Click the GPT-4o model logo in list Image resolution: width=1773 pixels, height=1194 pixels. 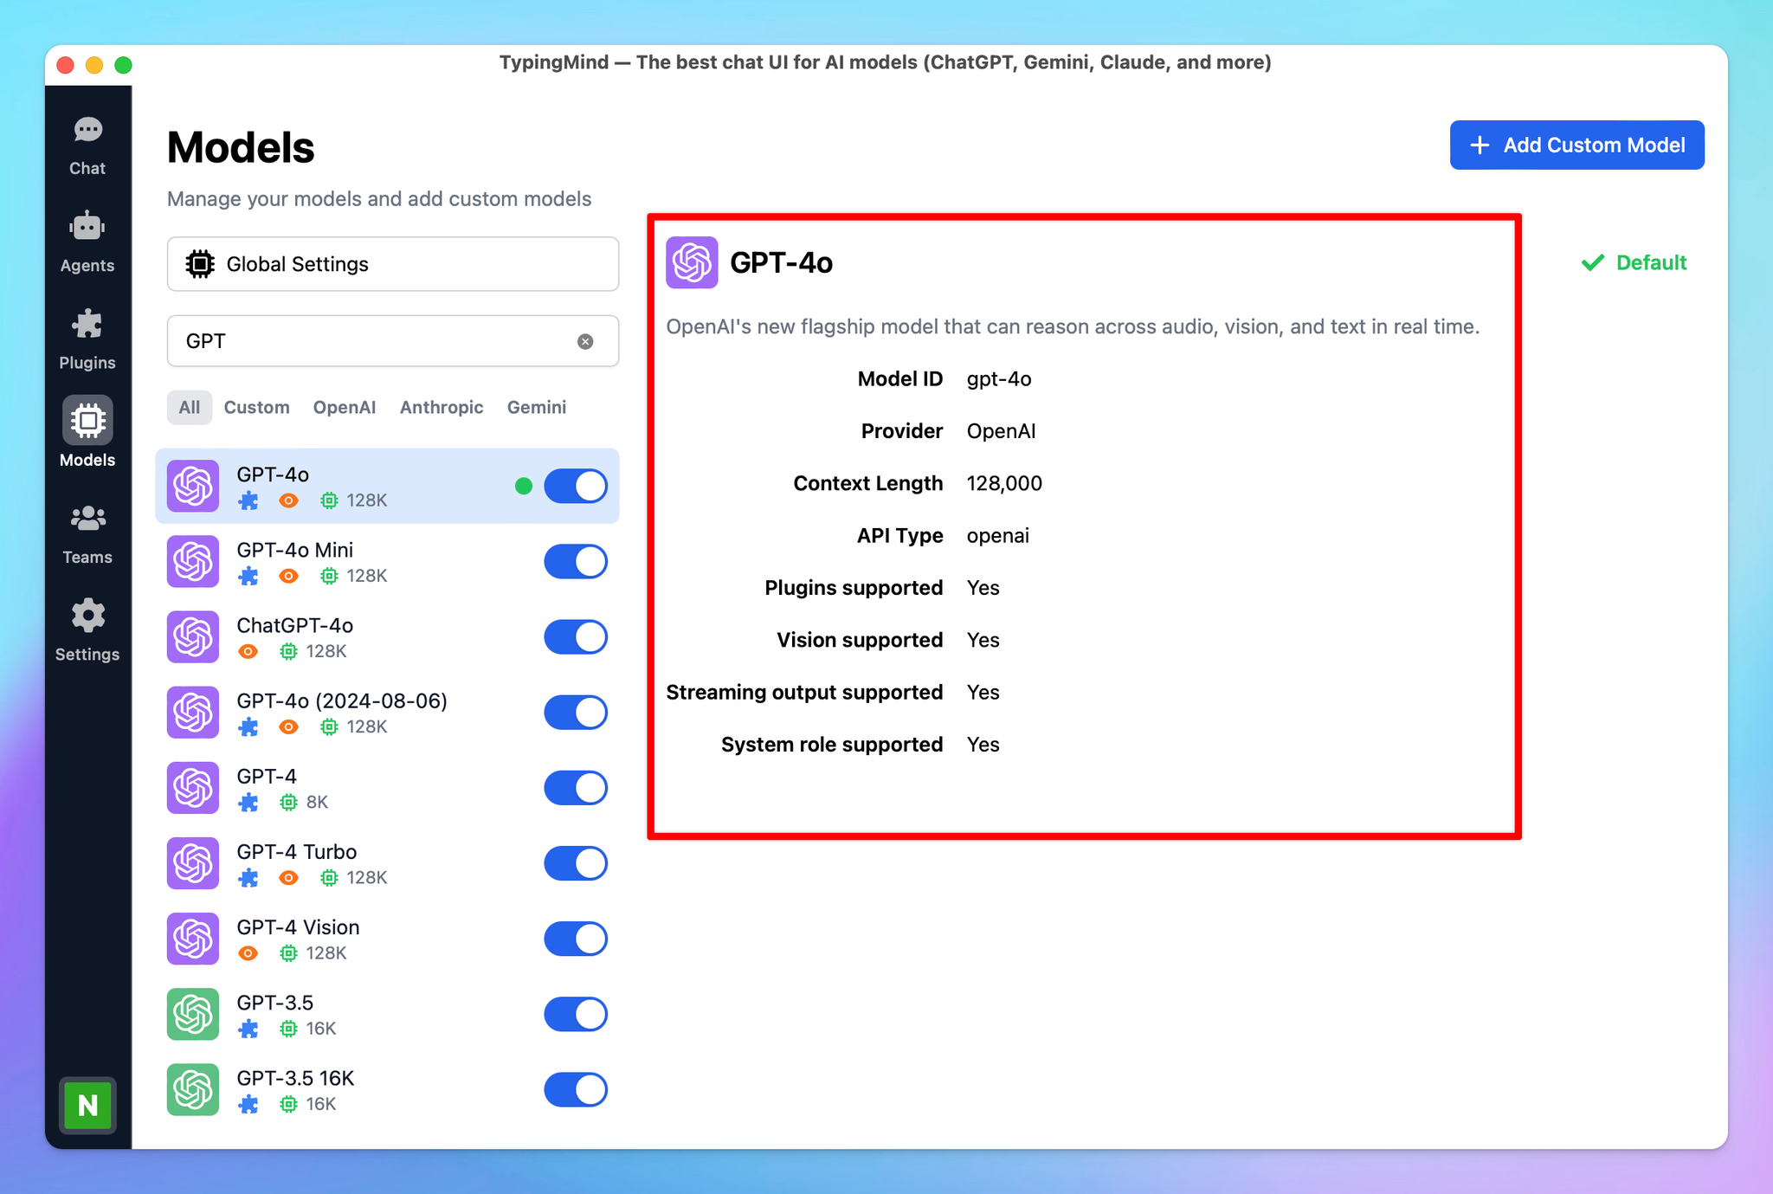tap(193, 486)
